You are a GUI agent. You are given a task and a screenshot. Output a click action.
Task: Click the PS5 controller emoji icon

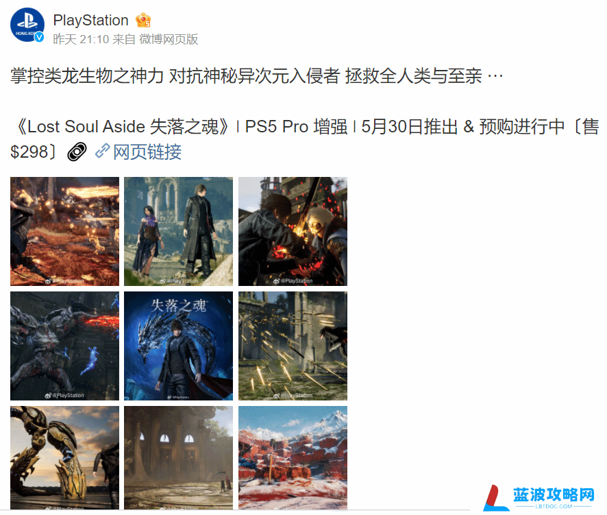click(77, 152)
